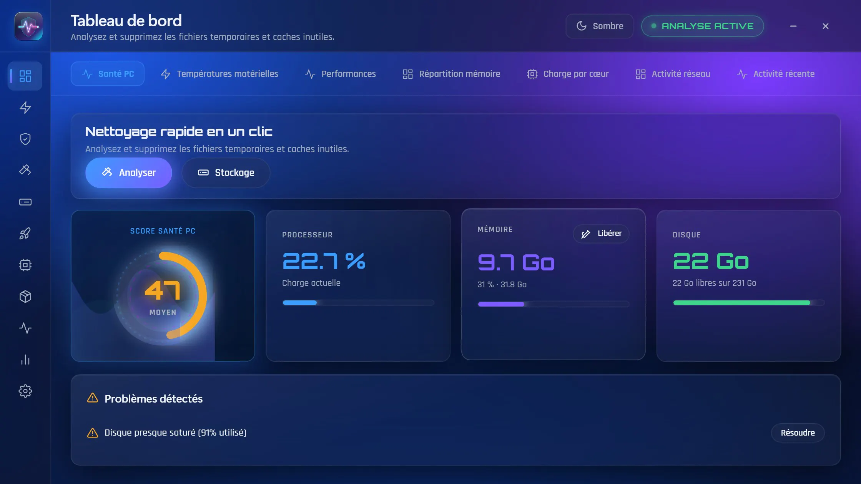Click the ANALYSE ACTIVE status pill

[702, 26]
